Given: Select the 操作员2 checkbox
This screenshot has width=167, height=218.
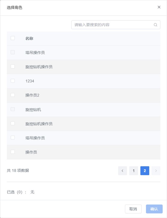Looking at the screenshot, I should (13, 95).
